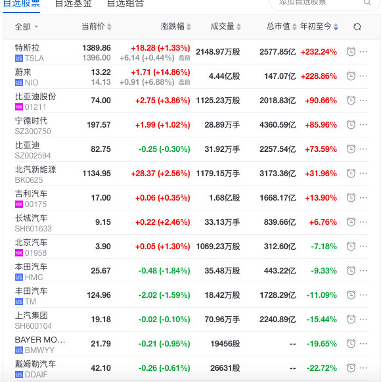
Task: Set alert clock for 北京汽车 row
Action: 351,247
